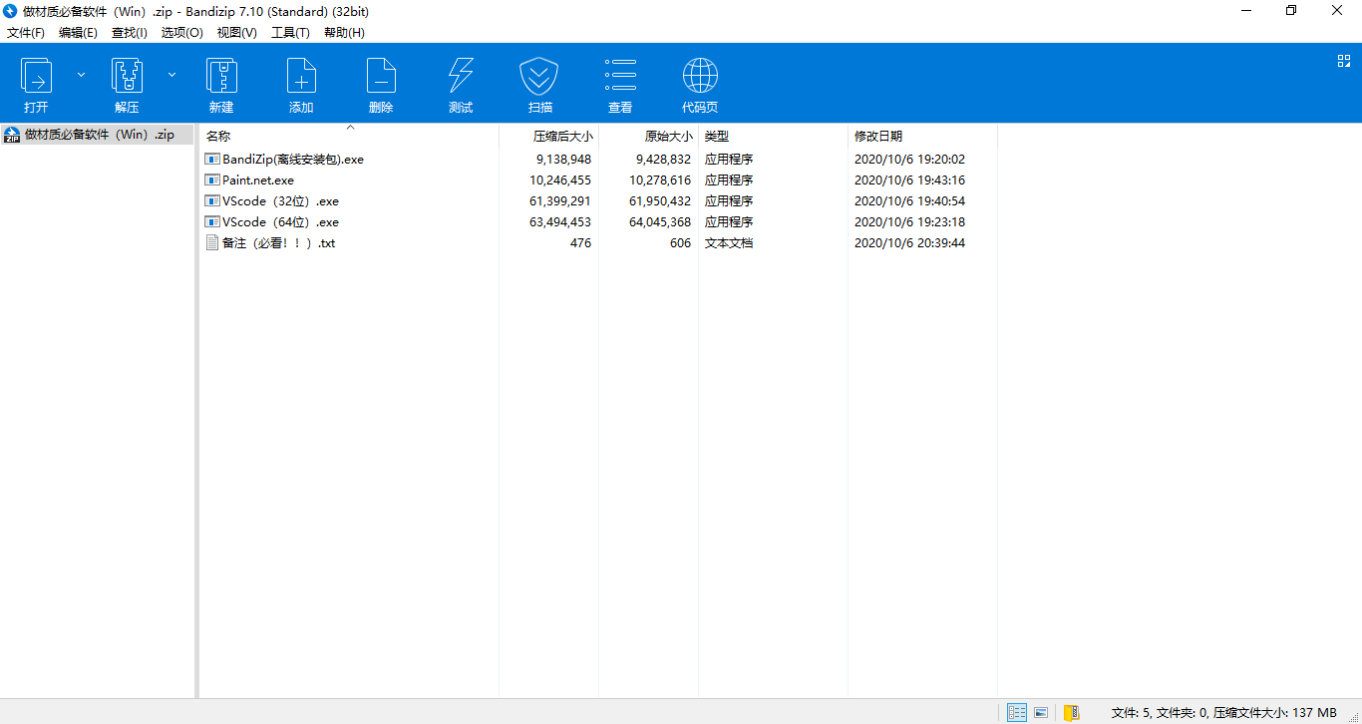Click the yellow archive icon in status bar
Image resolution: width=1362 pixels, height=724 pixels.
point(1071,712)
